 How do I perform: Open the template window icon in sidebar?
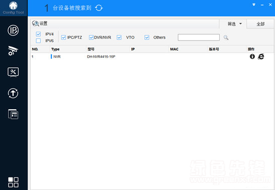click(13, 114)
